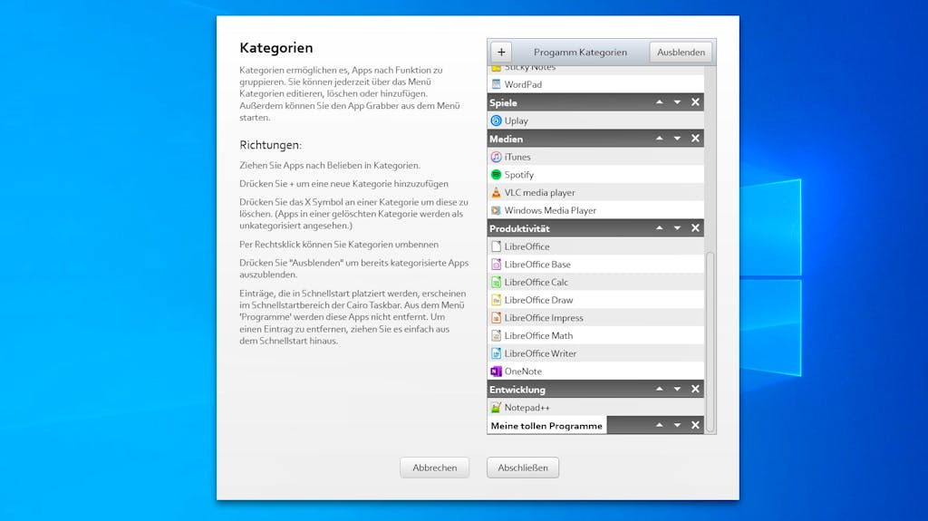This screenshot has height=521, width=928.
Task: Move the Spiele category down
Action: [x=677, y=102]
